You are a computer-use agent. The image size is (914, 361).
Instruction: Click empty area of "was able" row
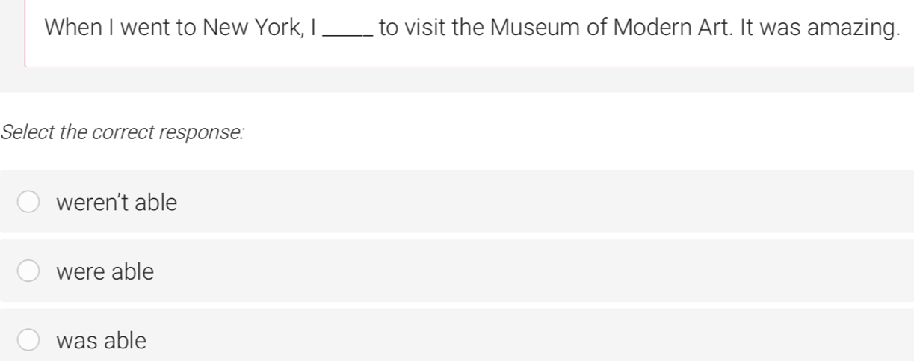pos(523,341)
